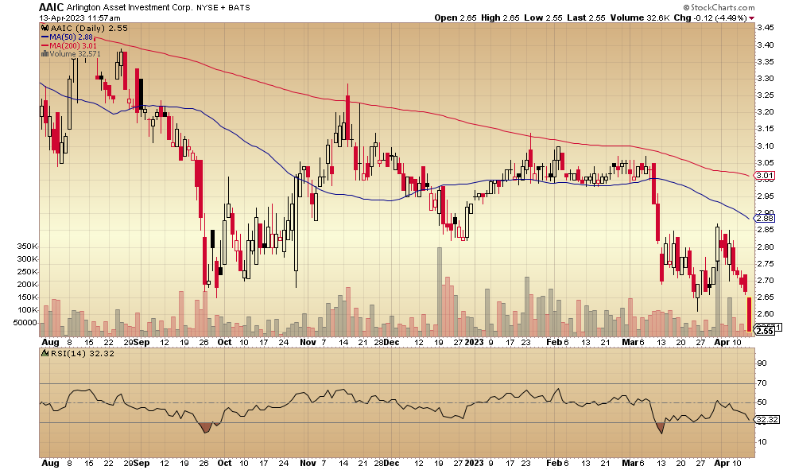Click the Nov date label under the price chart
Image resolution: width=787 pixels, height=470 pixels.
tap(308, 343)
